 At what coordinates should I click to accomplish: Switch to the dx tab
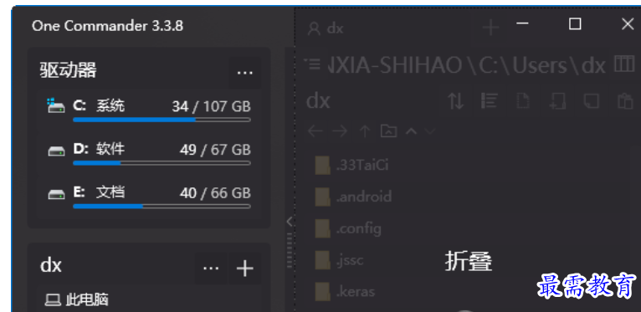pyautogui.click(x=326, y=28)
